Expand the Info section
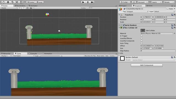Image resolution: width=176 pixels, height=99 pixels. point(119,53)
